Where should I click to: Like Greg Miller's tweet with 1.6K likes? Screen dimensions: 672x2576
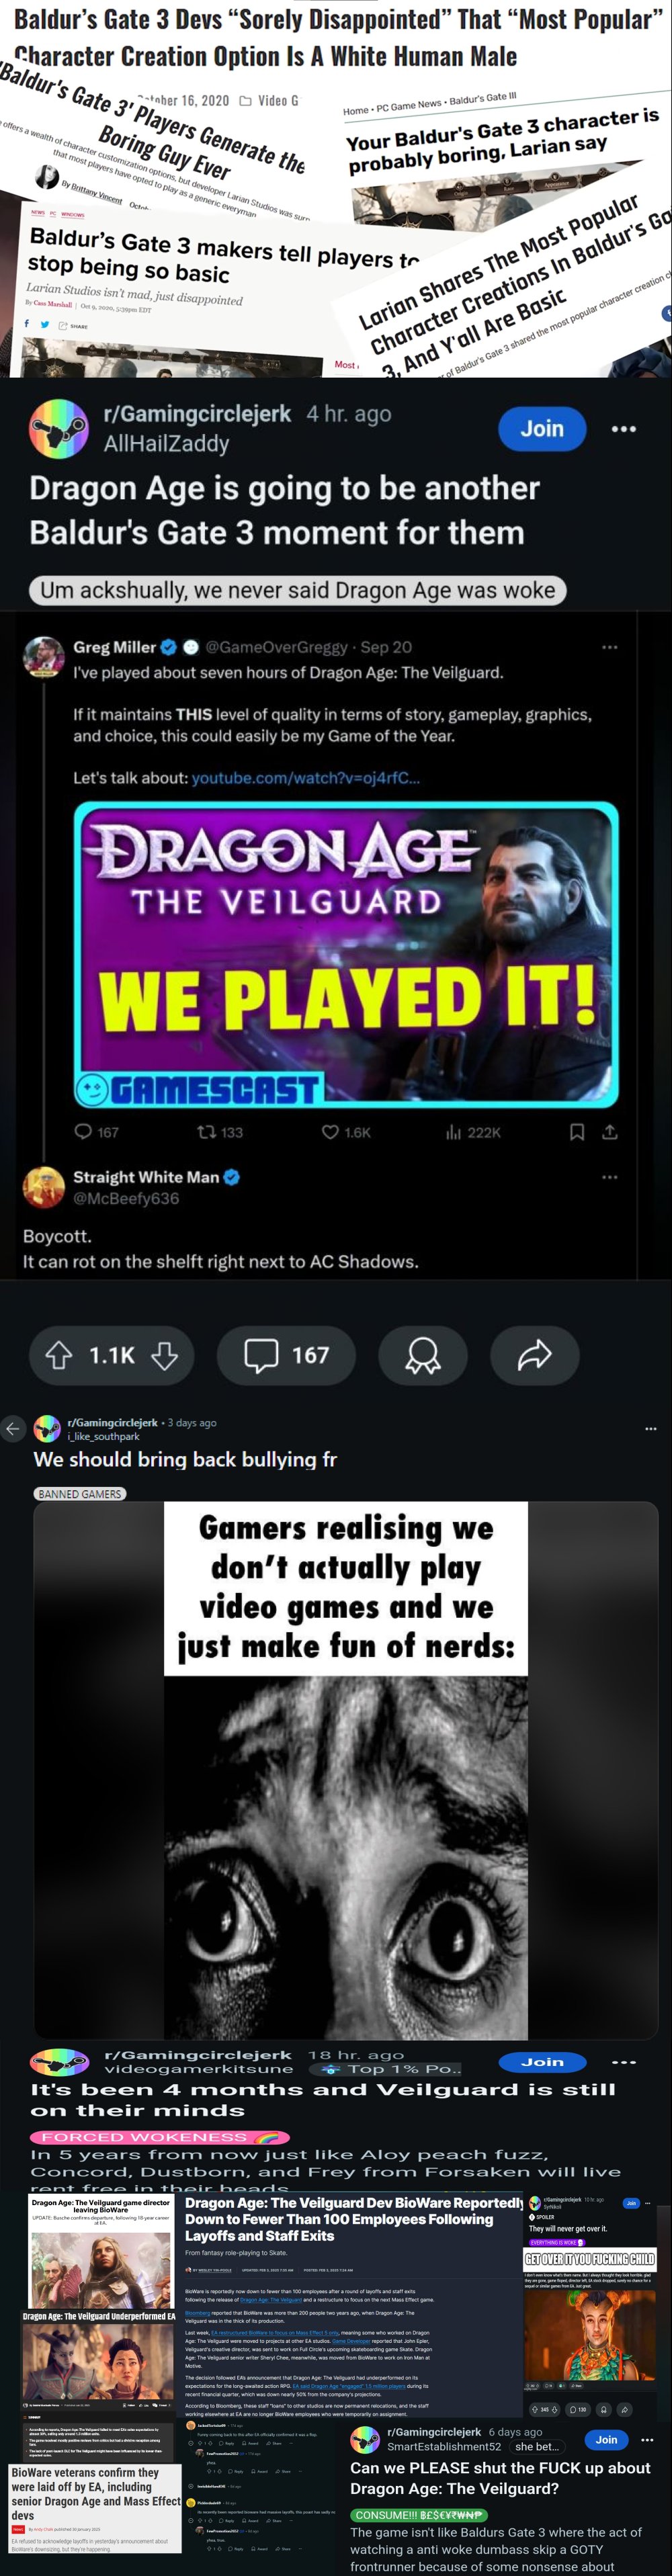point(346,1132)
